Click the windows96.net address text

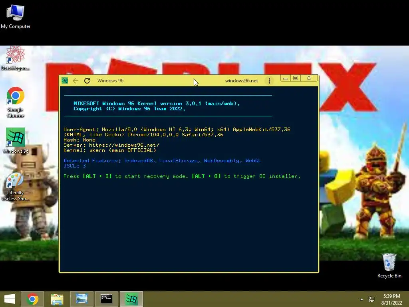tap(242, 81)
